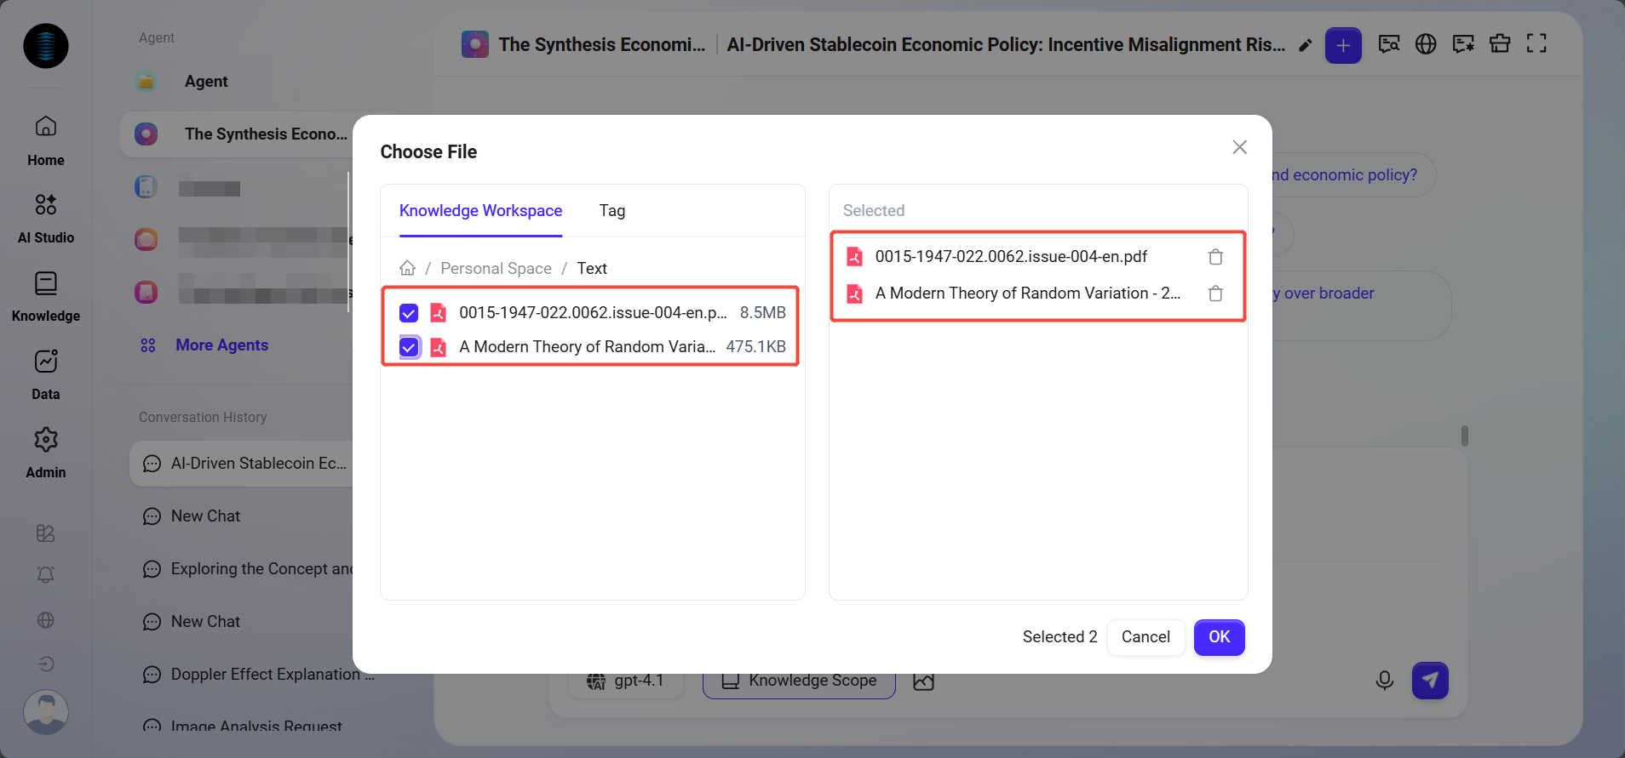Uncheck the 0015-1947-022.0062 PDF checkbox

(x=409, y=313)
